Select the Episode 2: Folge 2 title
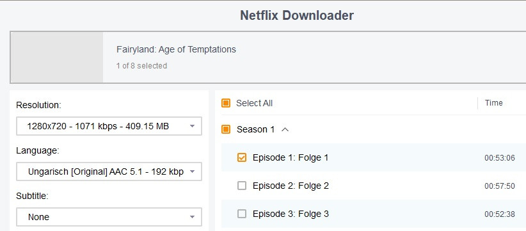 coord(291,186)
